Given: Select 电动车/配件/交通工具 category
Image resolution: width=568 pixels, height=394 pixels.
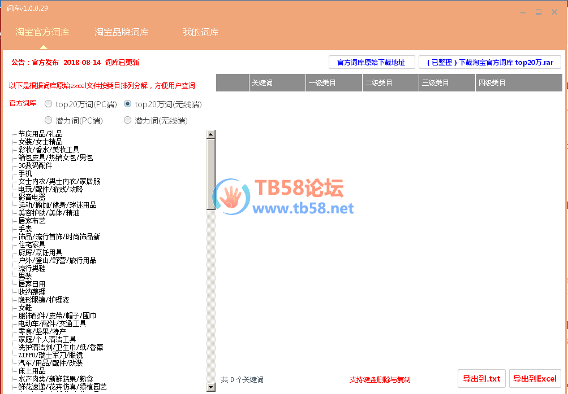Looking at the screenshot, I should click(53, 323).
